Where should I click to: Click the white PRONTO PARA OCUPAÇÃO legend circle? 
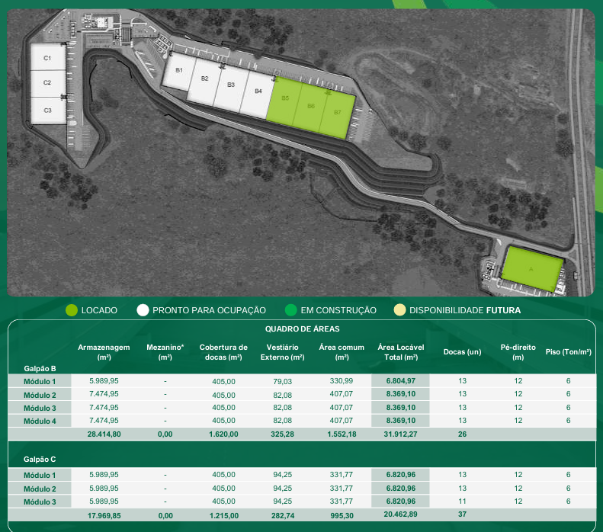coord(143,310)
